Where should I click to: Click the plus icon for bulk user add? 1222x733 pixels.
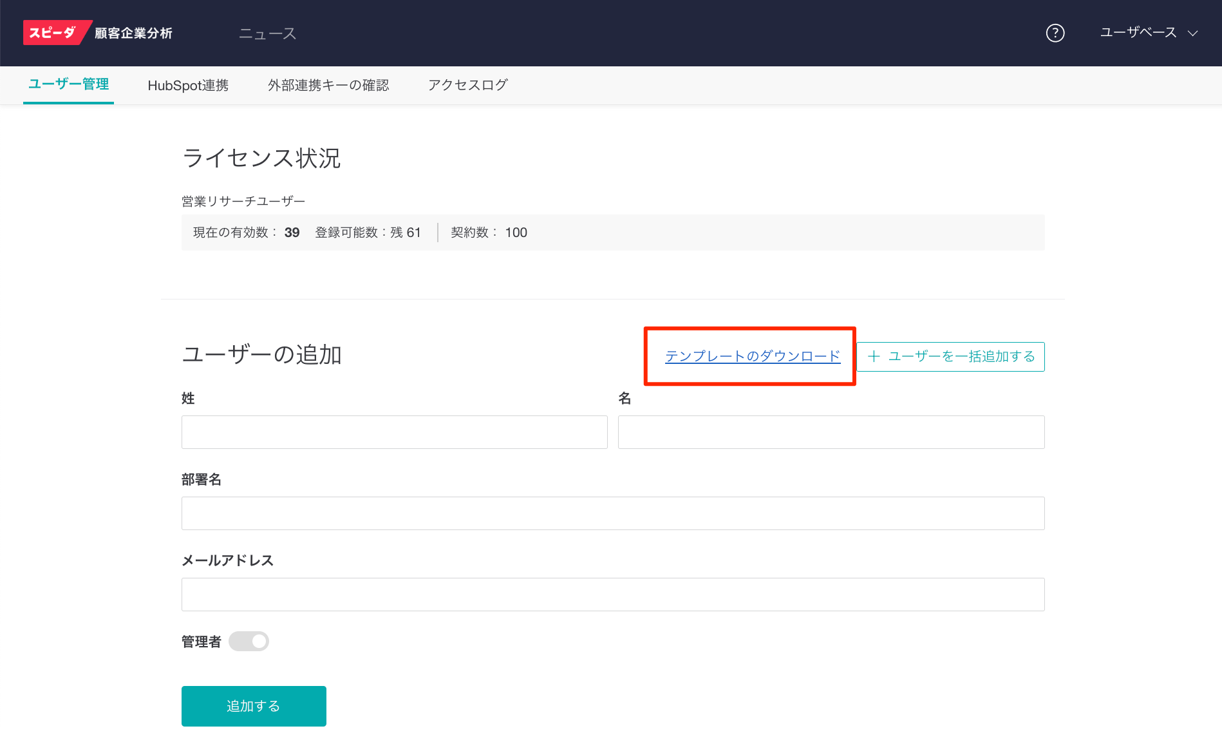[x=874, y=356]
